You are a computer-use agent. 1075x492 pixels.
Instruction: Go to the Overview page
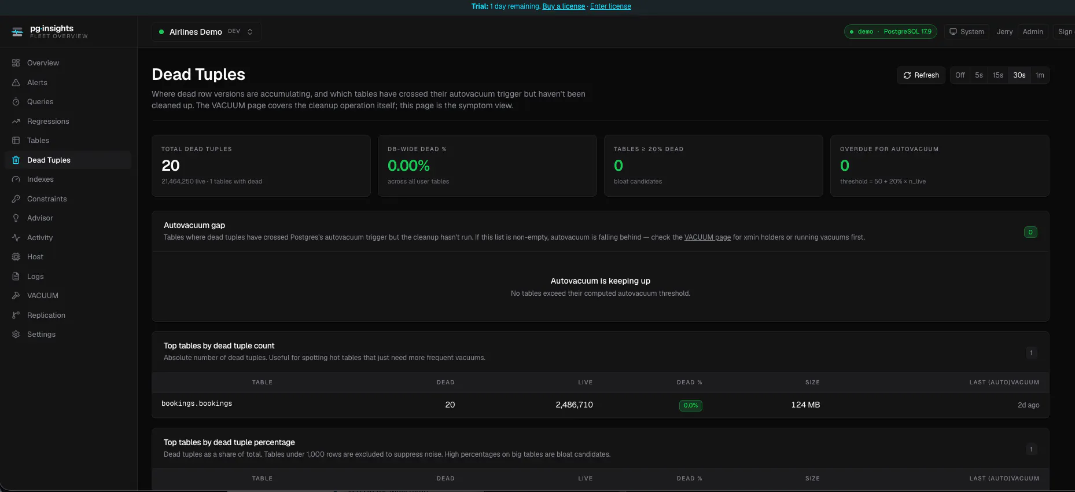pyautogui.click(x=68, y=63)
